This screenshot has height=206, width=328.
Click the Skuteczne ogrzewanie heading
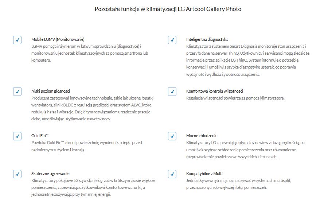click(x=50, y=173)
